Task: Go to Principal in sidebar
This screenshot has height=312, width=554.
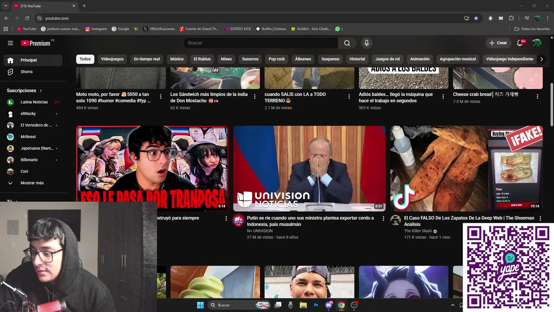Action: [x=33, y=60]
